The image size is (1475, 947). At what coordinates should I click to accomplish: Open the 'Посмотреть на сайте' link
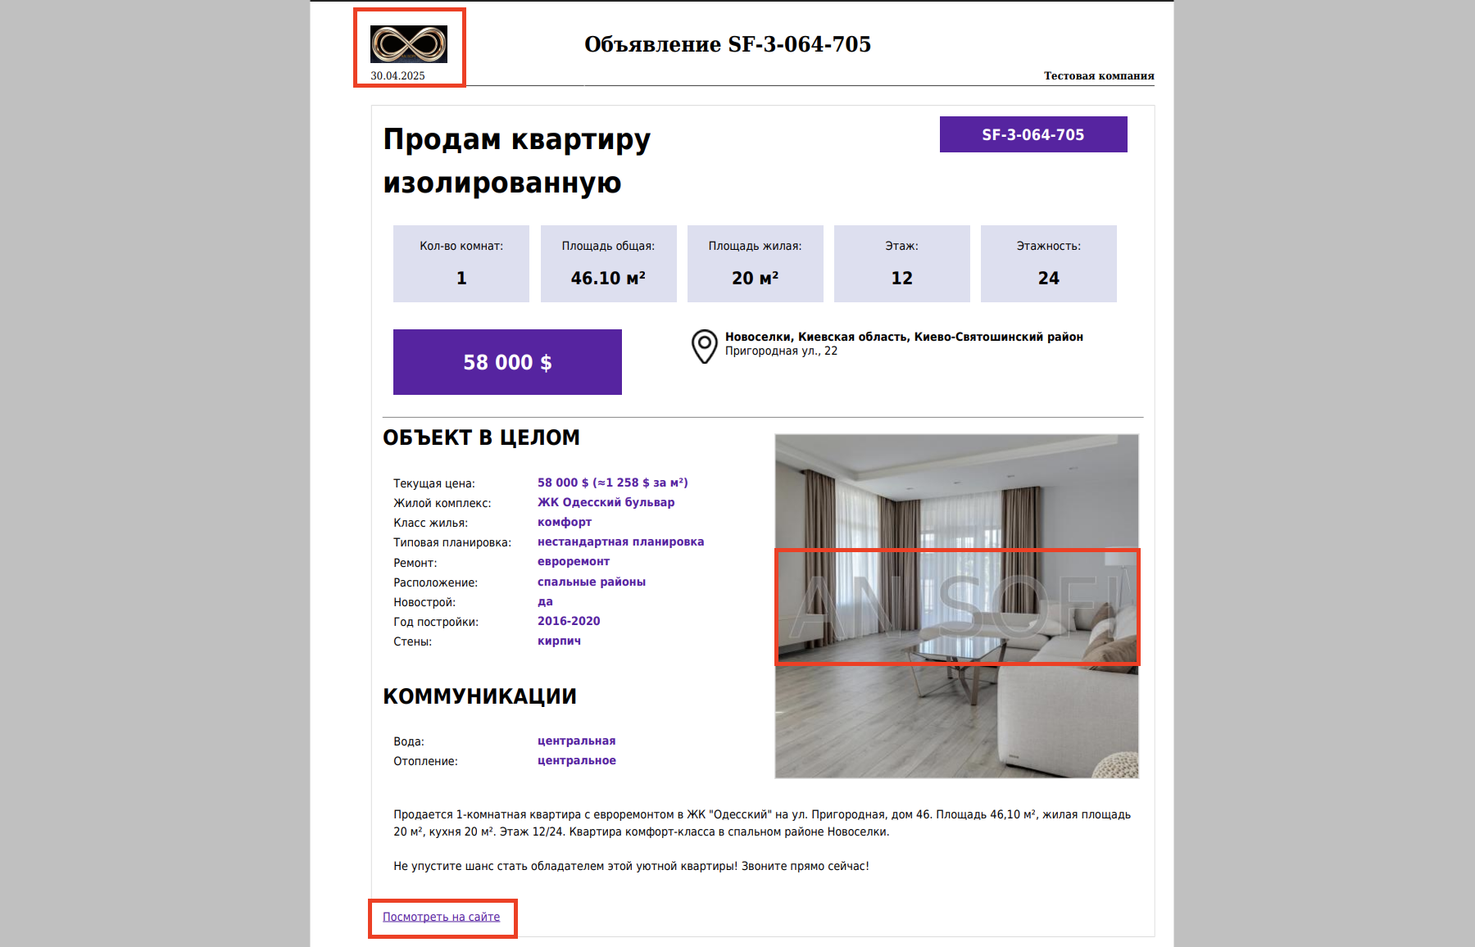click(441, 917)
